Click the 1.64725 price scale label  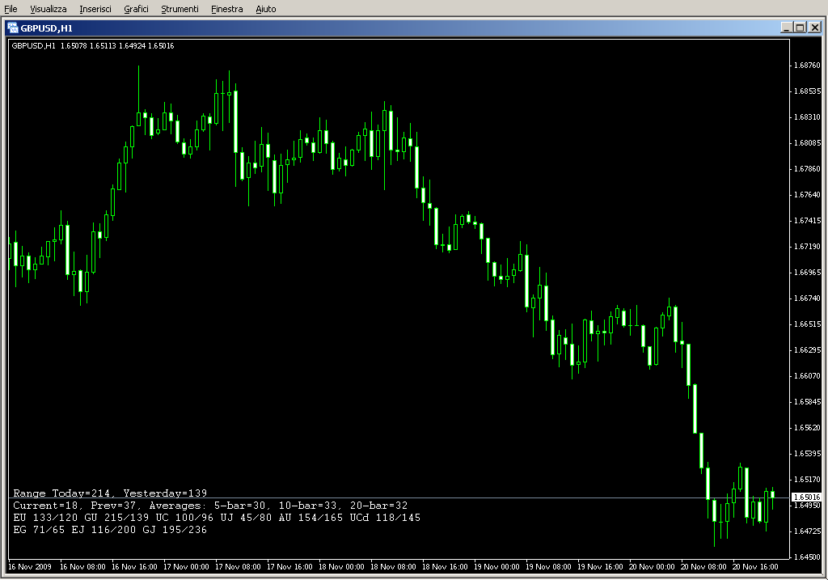[808, 531]
